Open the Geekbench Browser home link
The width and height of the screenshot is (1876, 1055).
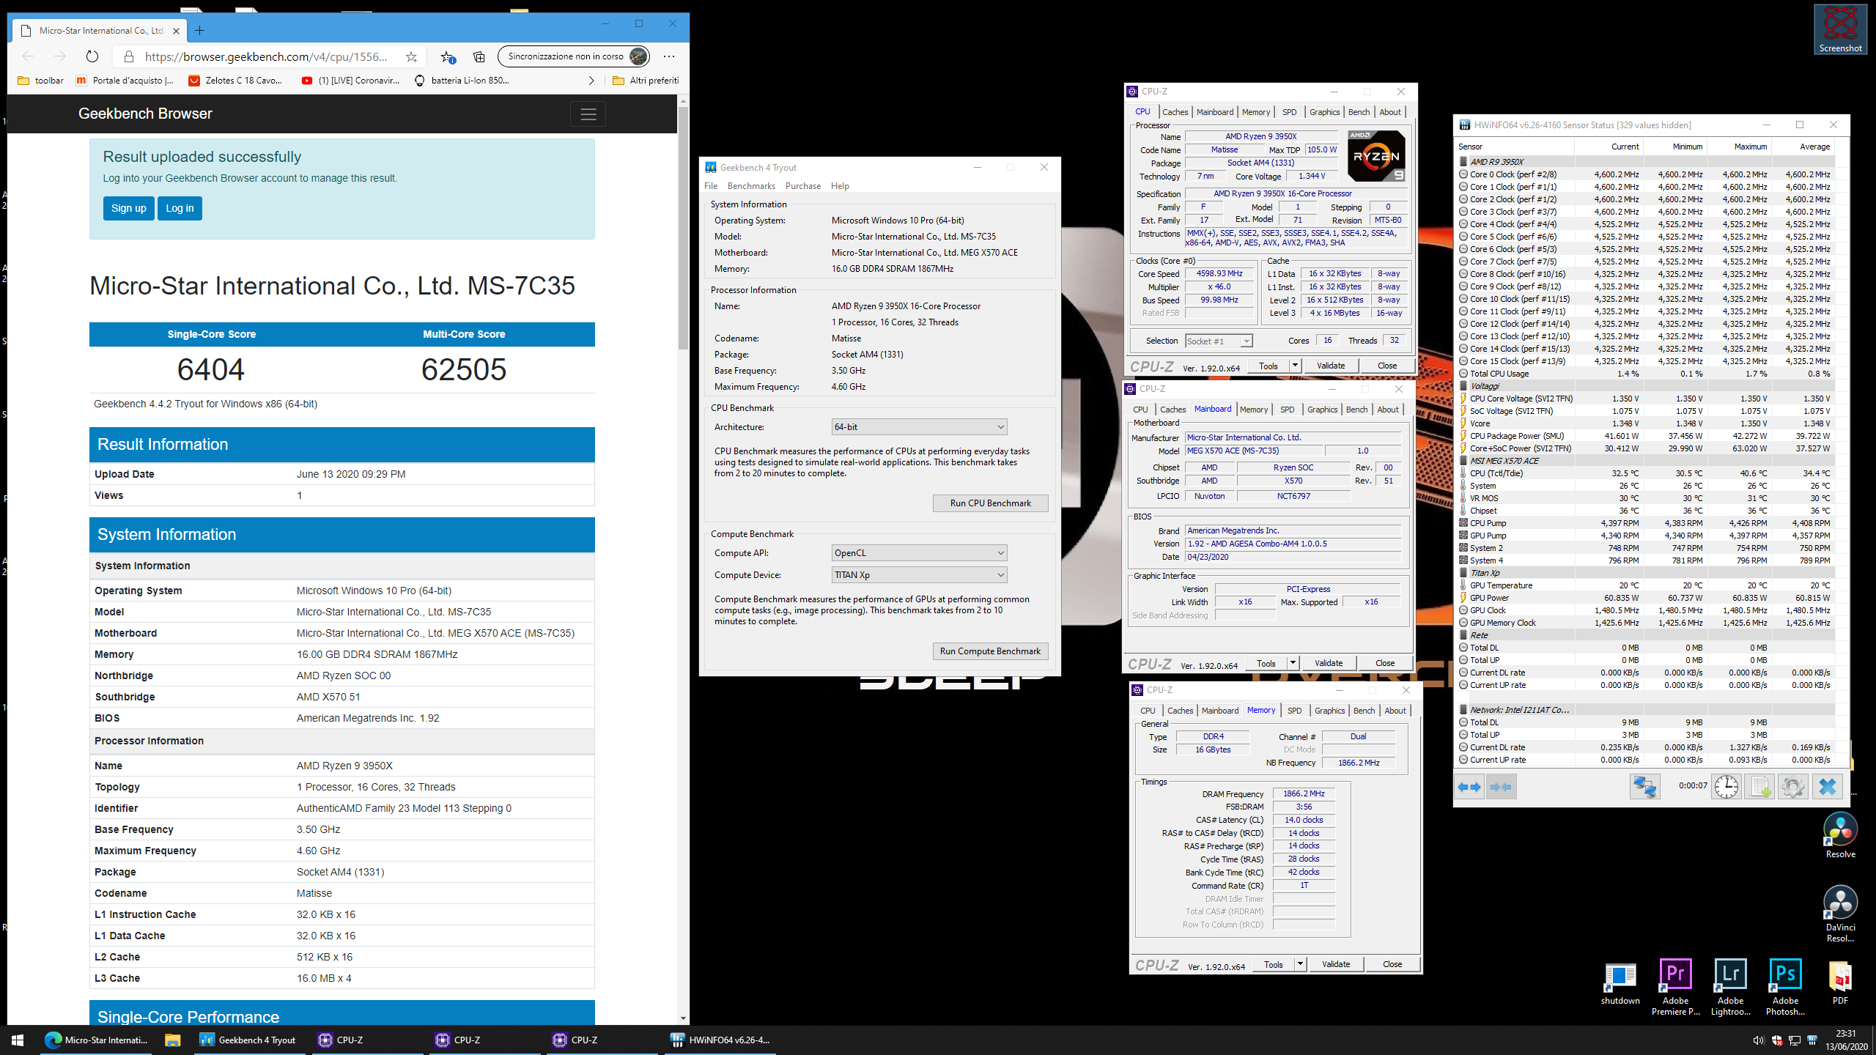click(x=145, y=114)
